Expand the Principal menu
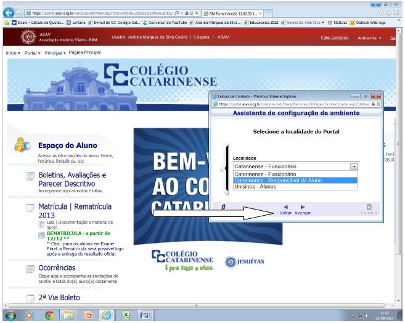Screen dimensions: 405x323 coord(55,53)
